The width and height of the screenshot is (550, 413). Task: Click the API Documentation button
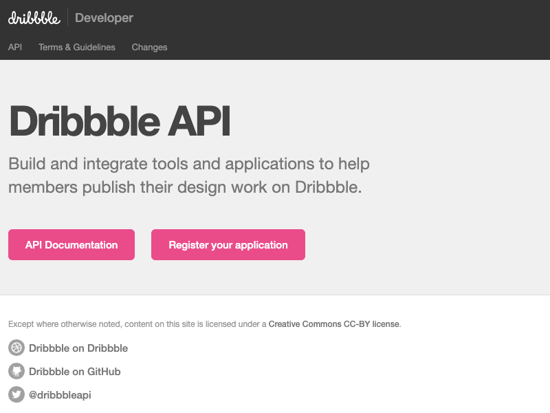point(71,245)
